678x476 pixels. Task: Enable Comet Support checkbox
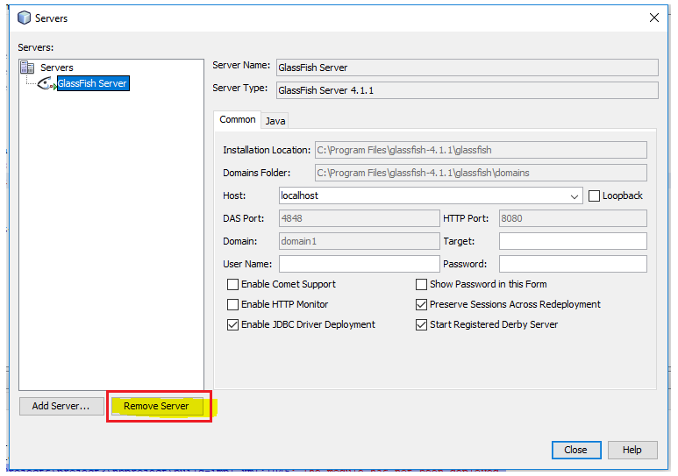tap(232, 284)
